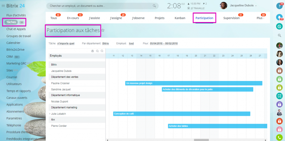Image resolution: width=285 pixels, height=141 pixels.
Task: Click the Département des ventes group row
Action: coord(77,77)
